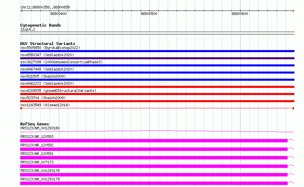Click the PRSS23|NM_001293180 transcript label
The image size is (304, 187).
tap(40, 128)
